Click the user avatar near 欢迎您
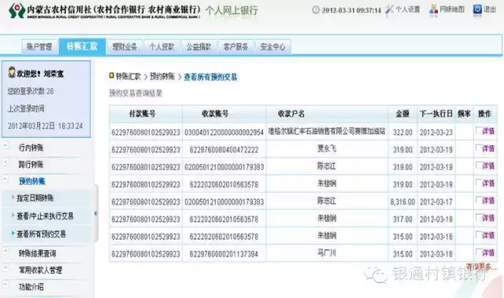 click(12, 72)
